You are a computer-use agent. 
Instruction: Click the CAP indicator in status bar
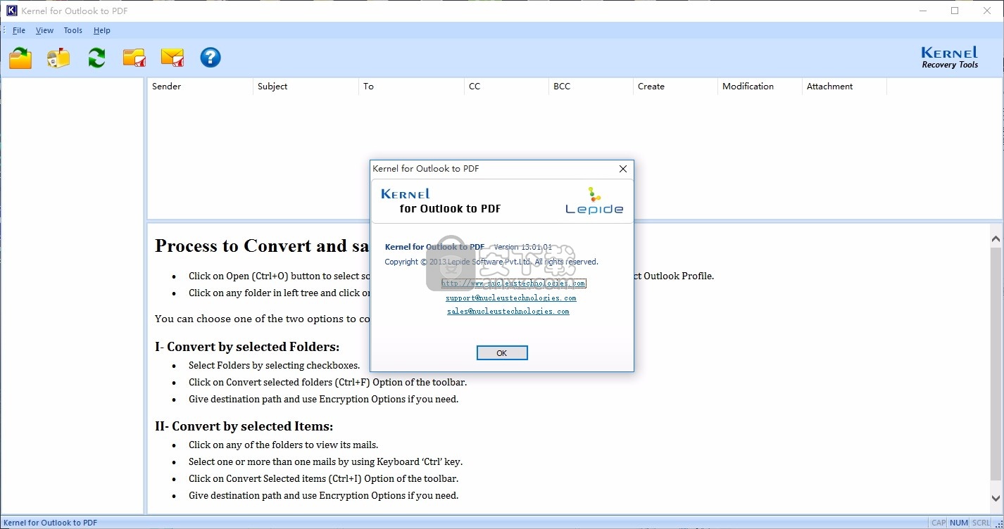[x=939, y=523]
